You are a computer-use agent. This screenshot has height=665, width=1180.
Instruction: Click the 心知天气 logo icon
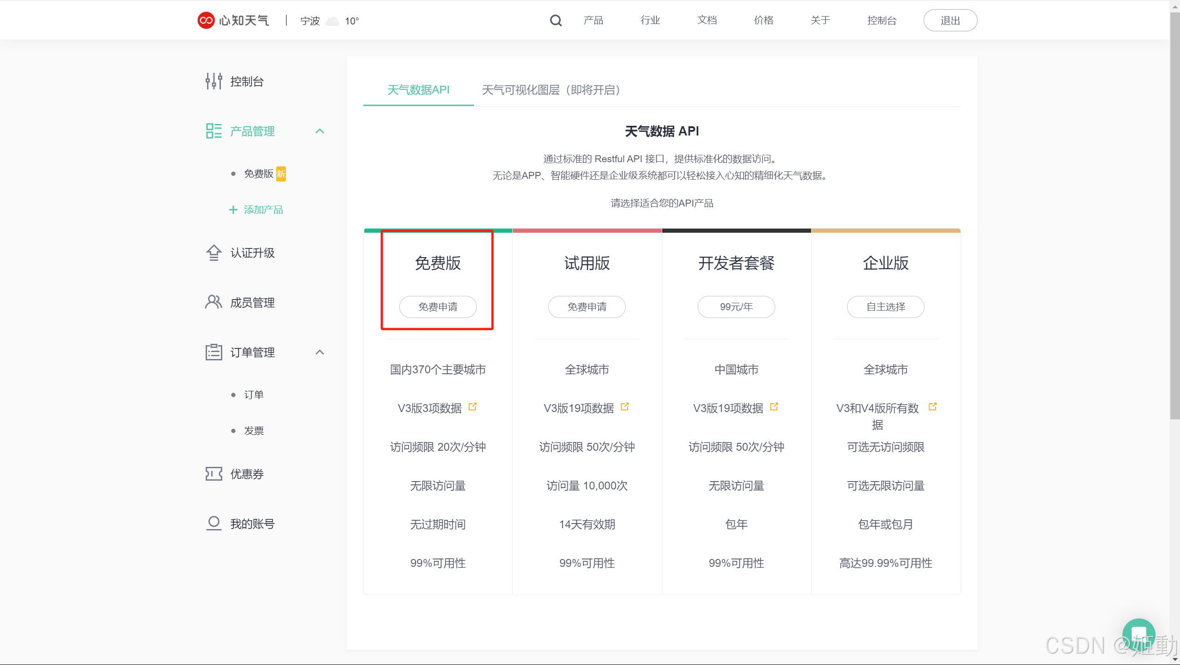tap(206, 20)
